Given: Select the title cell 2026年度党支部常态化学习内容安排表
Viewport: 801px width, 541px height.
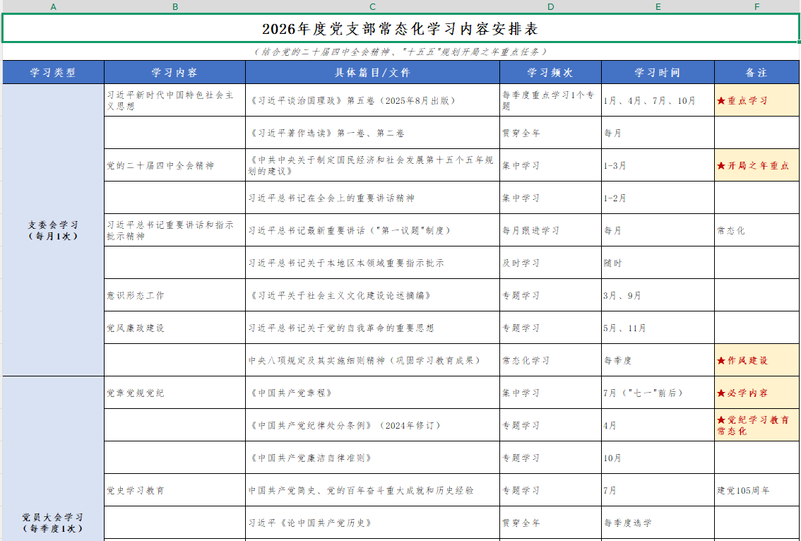Looking at the screenshot, I should click(400, 29).
